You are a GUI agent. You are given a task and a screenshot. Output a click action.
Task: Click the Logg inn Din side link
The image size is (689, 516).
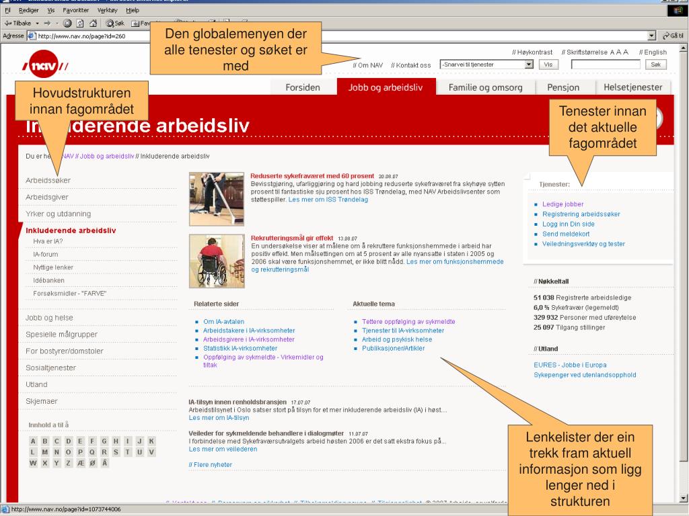click(568, 224)
